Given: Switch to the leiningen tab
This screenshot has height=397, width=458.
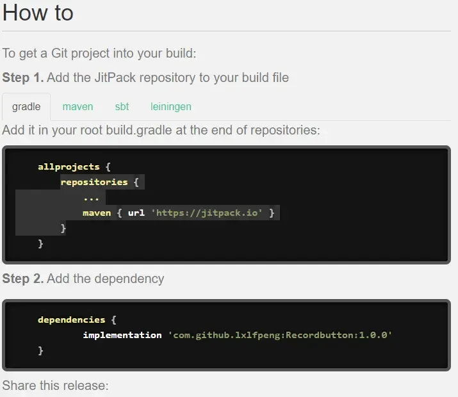Looking at the screenshot, I should tap(170, 107).
